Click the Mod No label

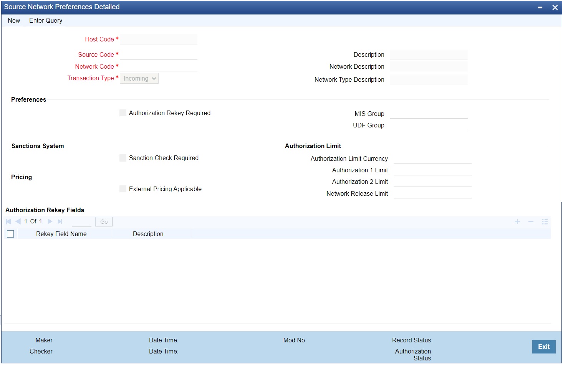[x=294, y=340]
